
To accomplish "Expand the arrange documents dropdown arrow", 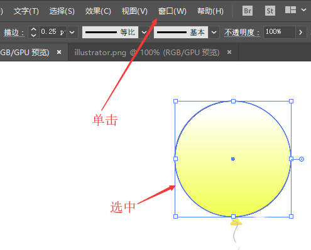I will click(303, 10).
